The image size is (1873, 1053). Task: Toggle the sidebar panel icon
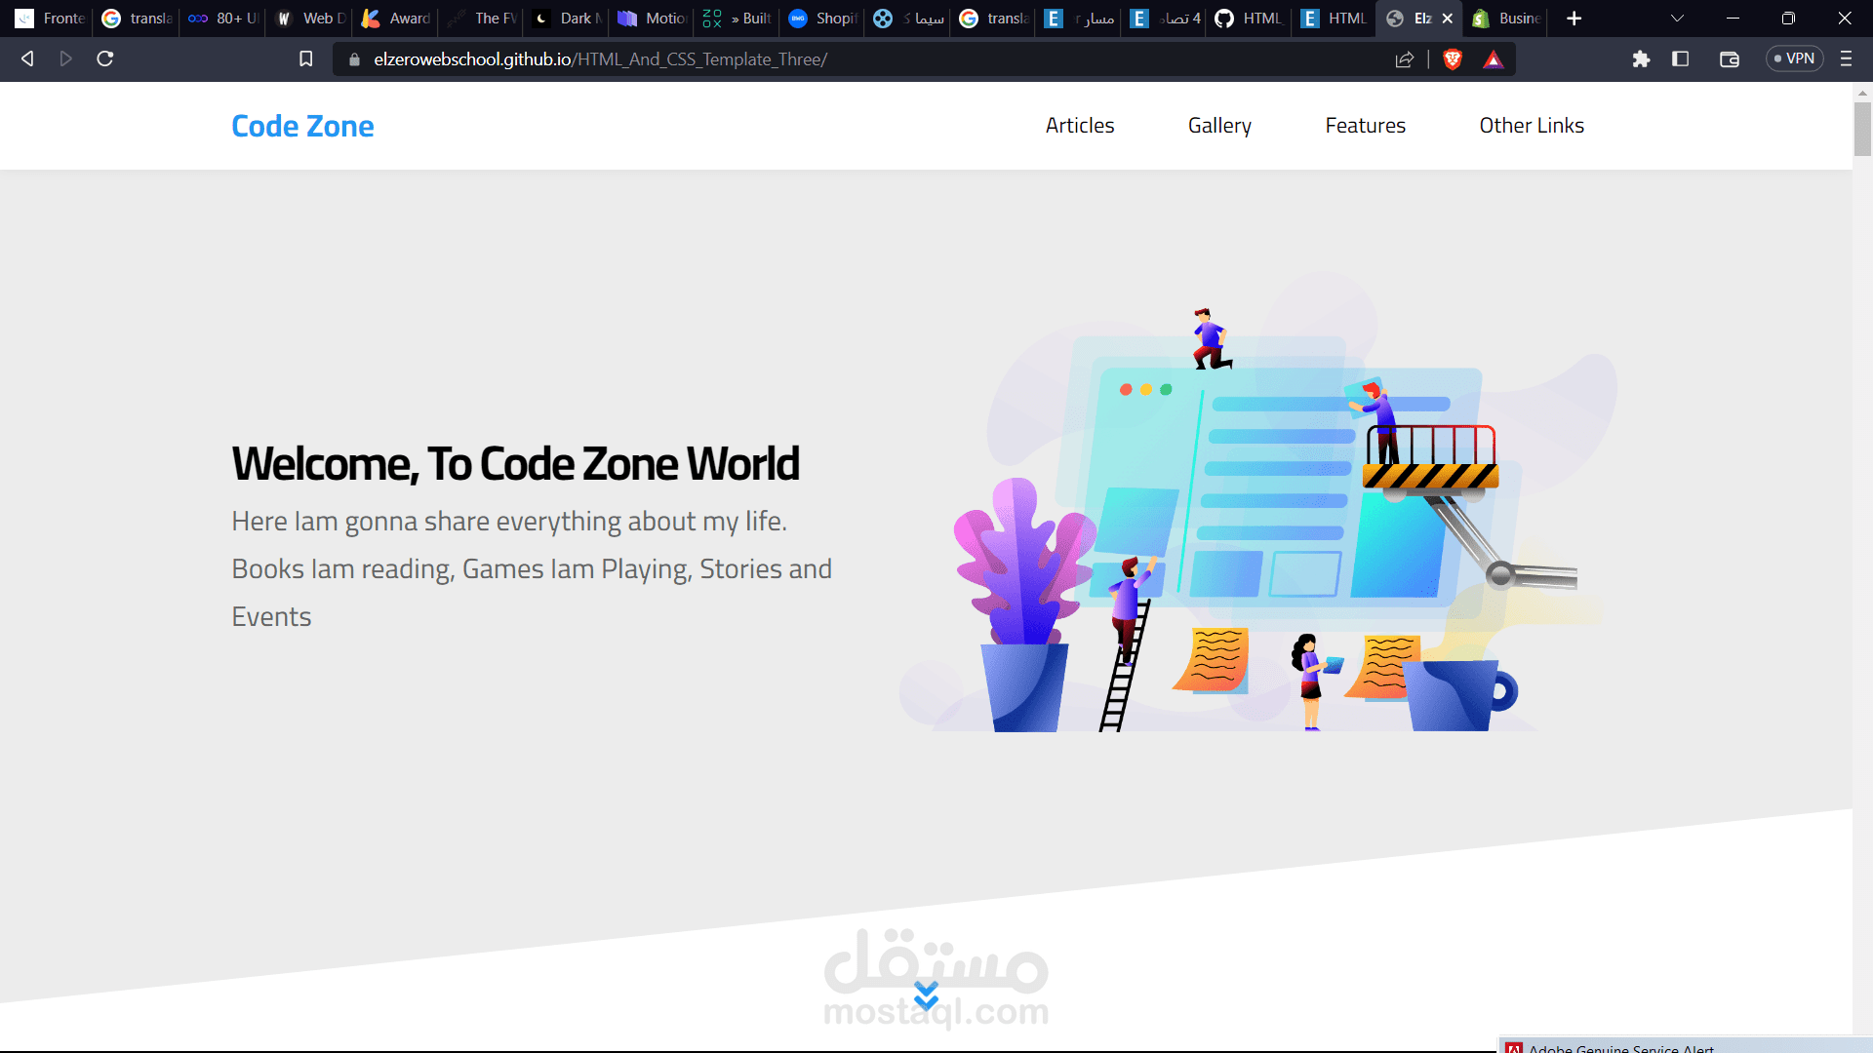click(x=1680, y=58)
